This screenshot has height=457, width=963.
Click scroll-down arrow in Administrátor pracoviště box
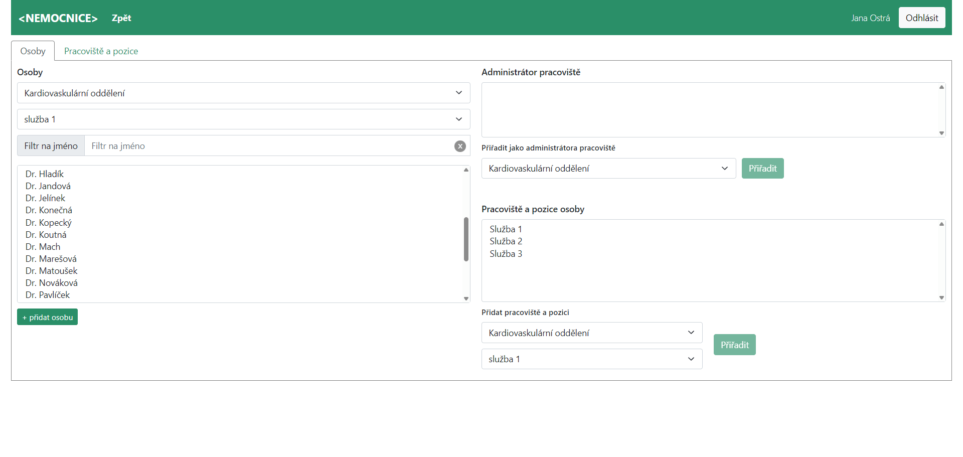coord(941,133)
